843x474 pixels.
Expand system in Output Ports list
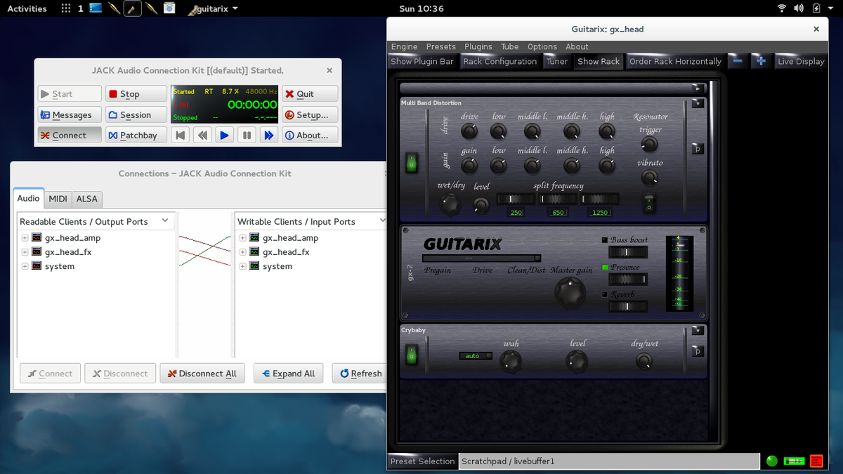pos(25,266)
